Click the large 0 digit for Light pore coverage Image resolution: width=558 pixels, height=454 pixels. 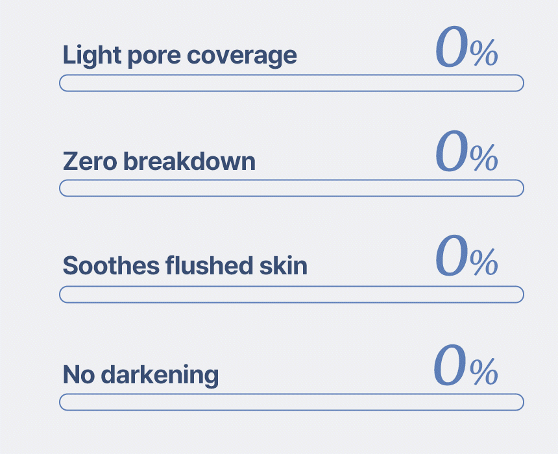[451, 49]
